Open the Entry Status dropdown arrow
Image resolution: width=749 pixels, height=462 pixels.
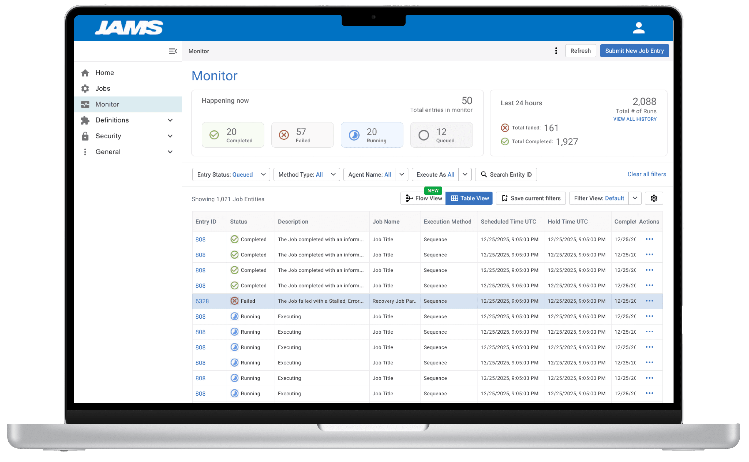tap(263, 174)
